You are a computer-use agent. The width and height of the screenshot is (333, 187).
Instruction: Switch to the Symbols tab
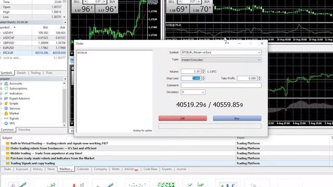(7, 73)
